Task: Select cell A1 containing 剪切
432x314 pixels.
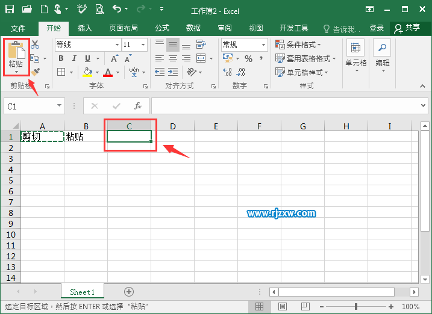Action: pyautogui.click(x=42, y=137)
